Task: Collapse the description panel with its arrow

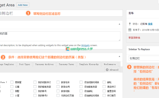Action: point(120,24)
